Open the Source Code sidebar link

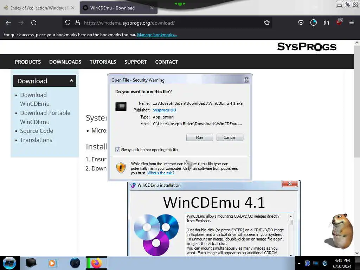[x=37, y=131]
